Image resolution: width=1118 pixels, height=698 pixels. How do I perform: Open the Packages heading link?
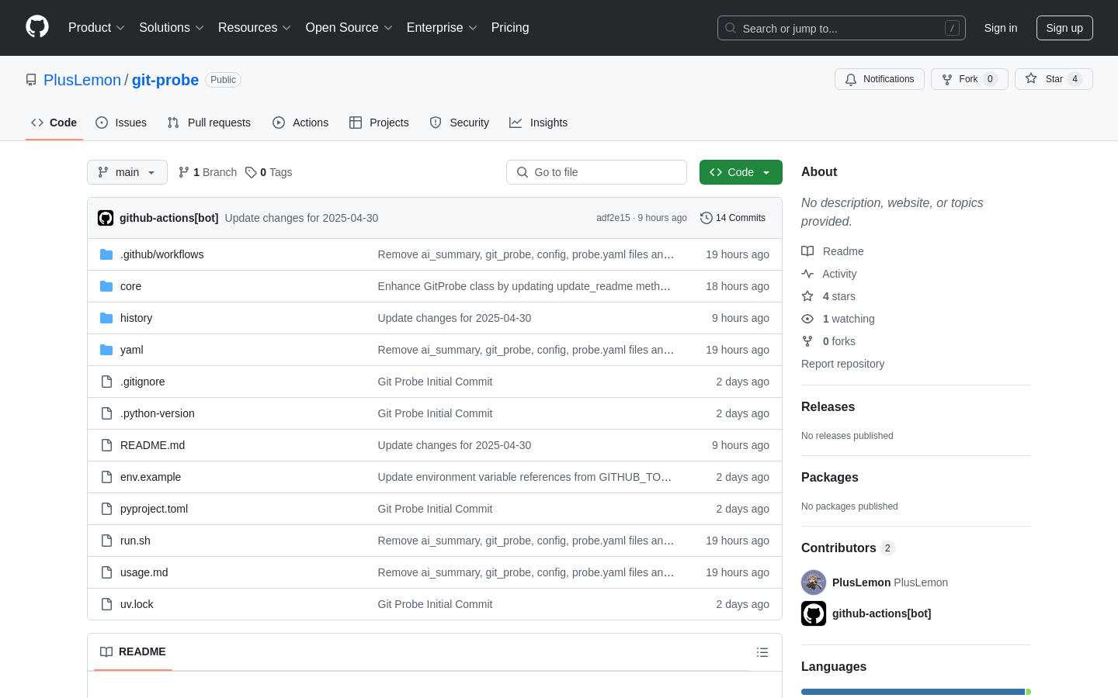[x=830, y=478]
